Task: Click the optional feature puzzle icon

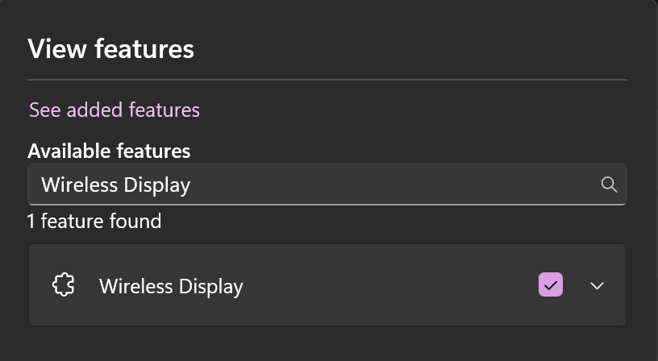Action: click(63, 285)
